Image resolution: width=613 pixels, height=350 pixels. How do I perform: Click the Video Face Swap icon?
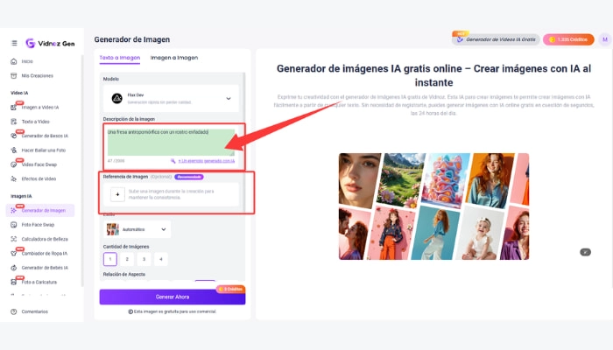click(x=14, y=164)
